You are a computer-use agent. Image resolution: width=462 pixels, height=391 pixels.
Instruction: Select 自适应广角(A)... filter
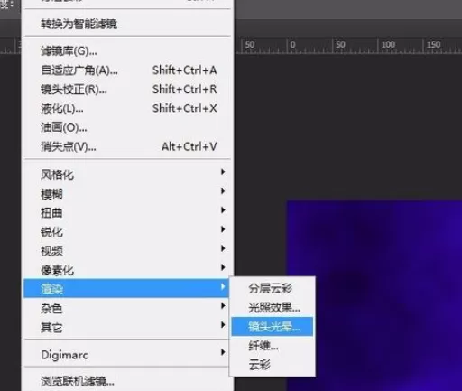(127, 70)
